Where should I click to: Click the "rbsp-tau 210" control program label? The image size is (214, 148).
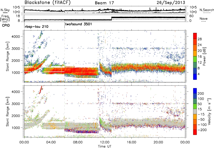point(37,26)
